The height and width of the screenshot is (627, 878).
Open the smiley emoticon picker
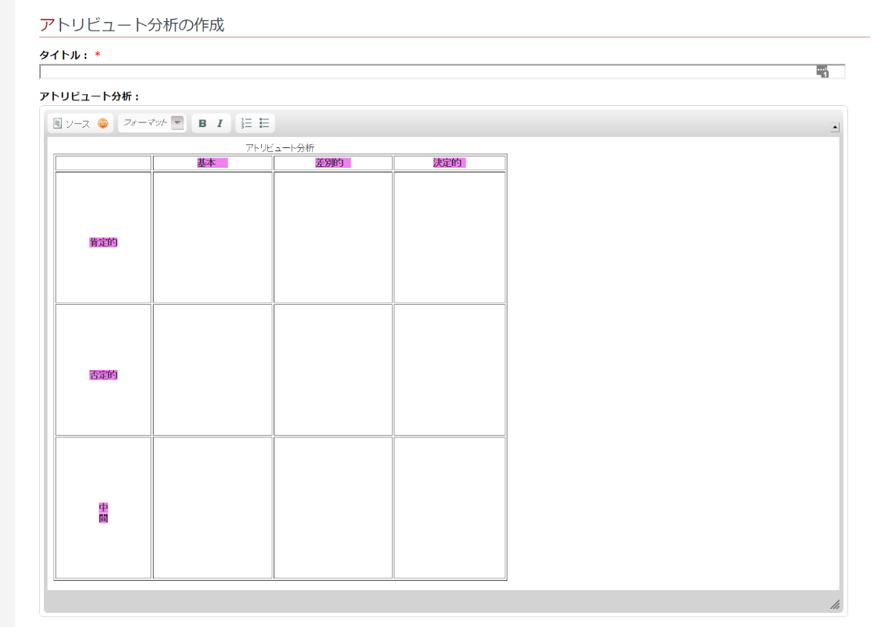point(103,124)
